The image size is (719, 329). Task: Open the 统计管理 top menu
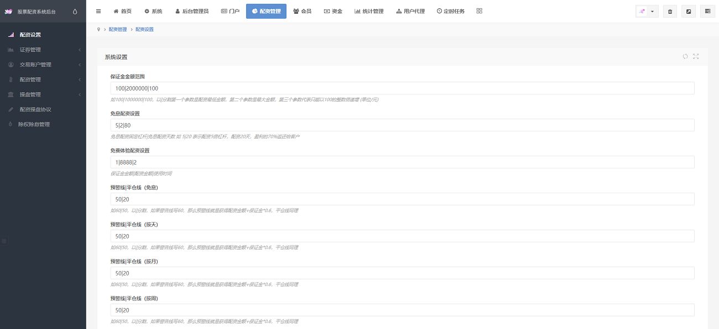coord(369,11)
